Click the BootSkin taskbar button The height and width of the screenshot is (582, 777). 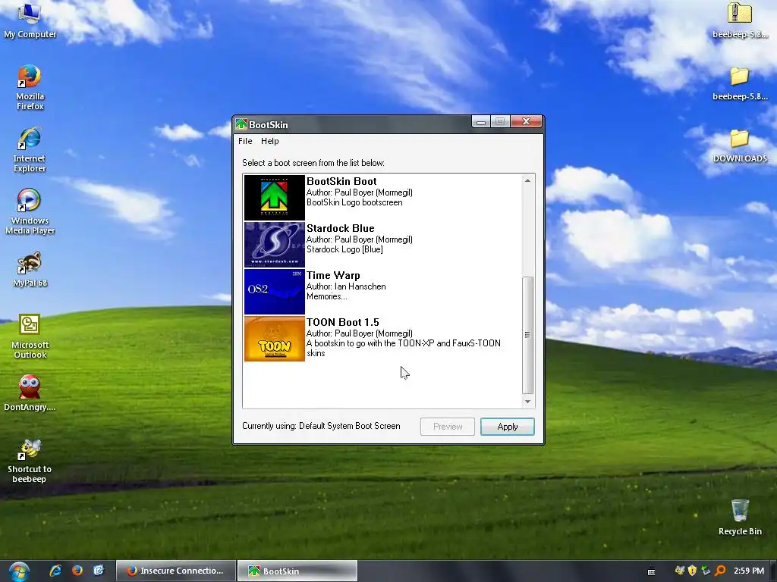(297, 571)
